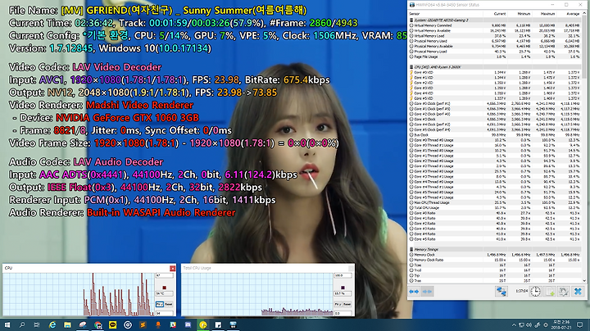Select Bus Clock sensor row

pyautogui.click(x=495, y=134)
